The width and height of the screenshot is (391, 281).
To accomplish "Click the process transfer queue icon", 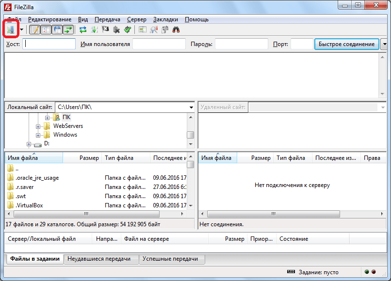I will (x=94, y=30).
